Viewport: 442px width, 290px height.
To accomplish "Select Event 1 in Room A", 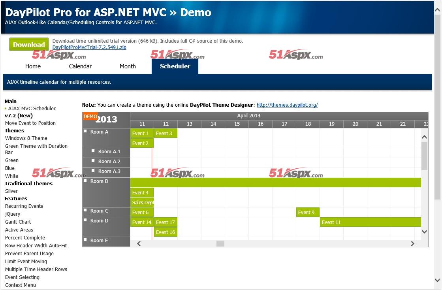I will (x=142, y=133).
